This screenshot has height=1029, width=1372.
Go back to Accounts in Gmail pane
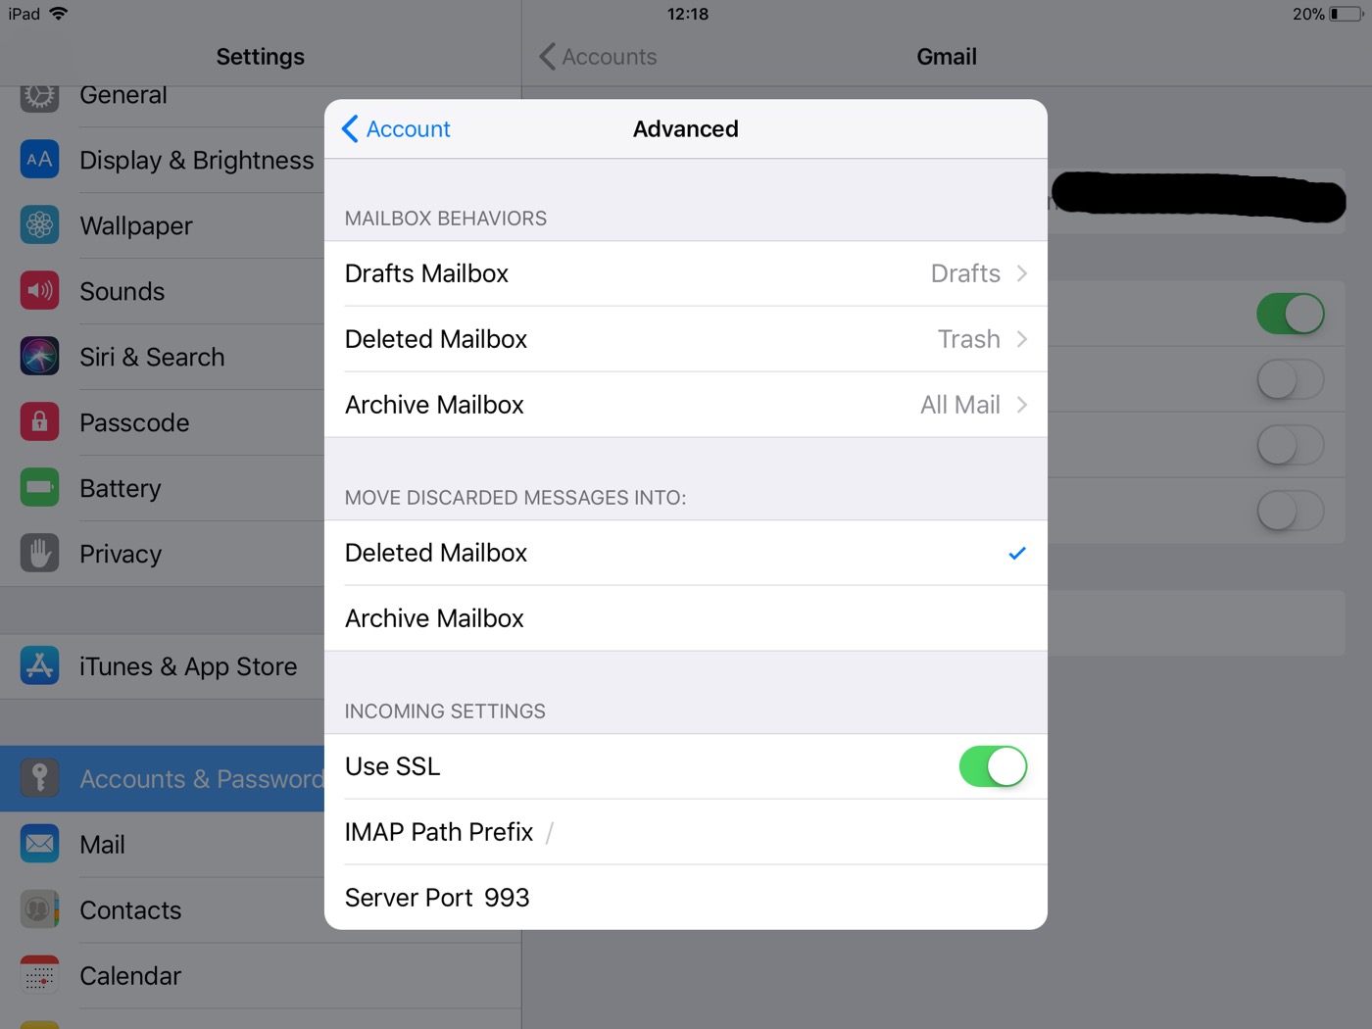598,57
